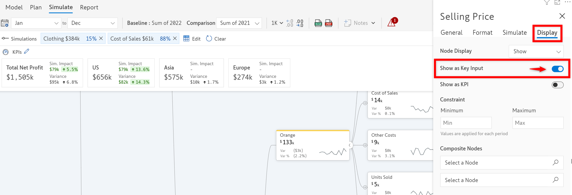Click search icon in first Select a Node field

555,163
